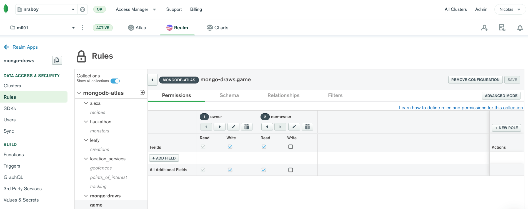
Task: Toggle owner Write checkbox in Fields row
Action: (x=230, y=147)
